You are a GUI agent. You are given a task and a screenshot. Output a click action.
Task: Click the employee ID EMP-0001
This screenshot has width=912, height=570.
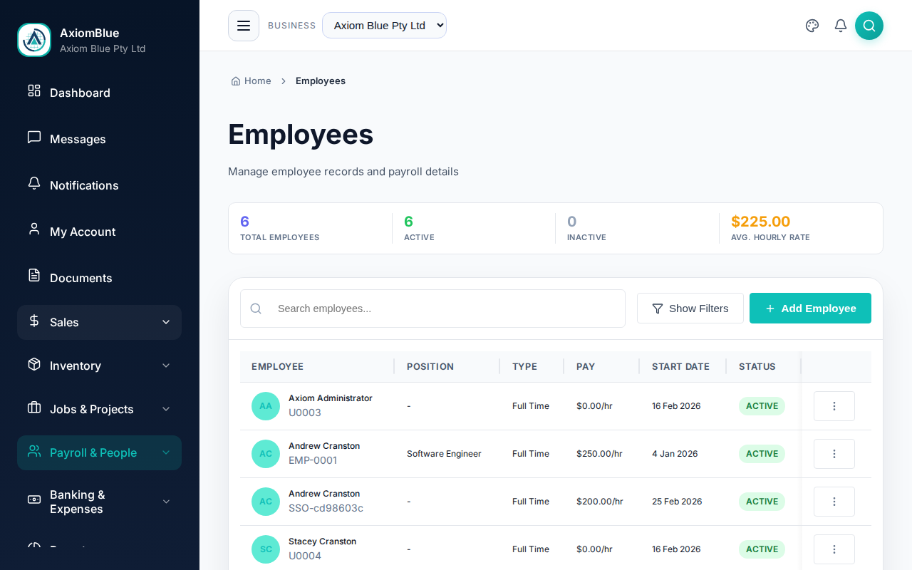coord(313,460)
